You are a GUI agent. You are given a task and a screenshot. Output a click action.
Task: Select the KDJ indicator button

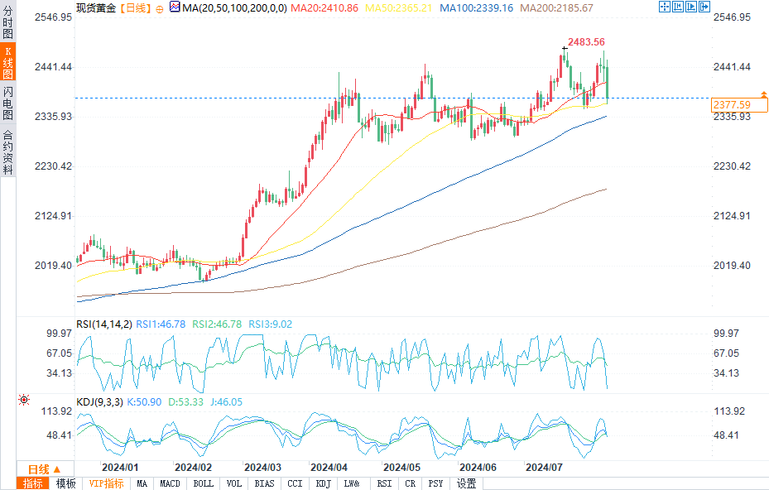(323, 483)
